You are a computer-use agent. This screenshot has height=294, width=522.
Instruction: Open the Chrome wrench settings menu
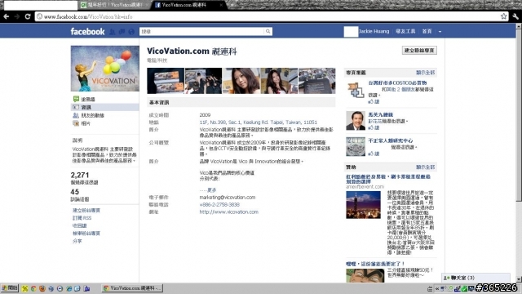[x=515, y=16]
